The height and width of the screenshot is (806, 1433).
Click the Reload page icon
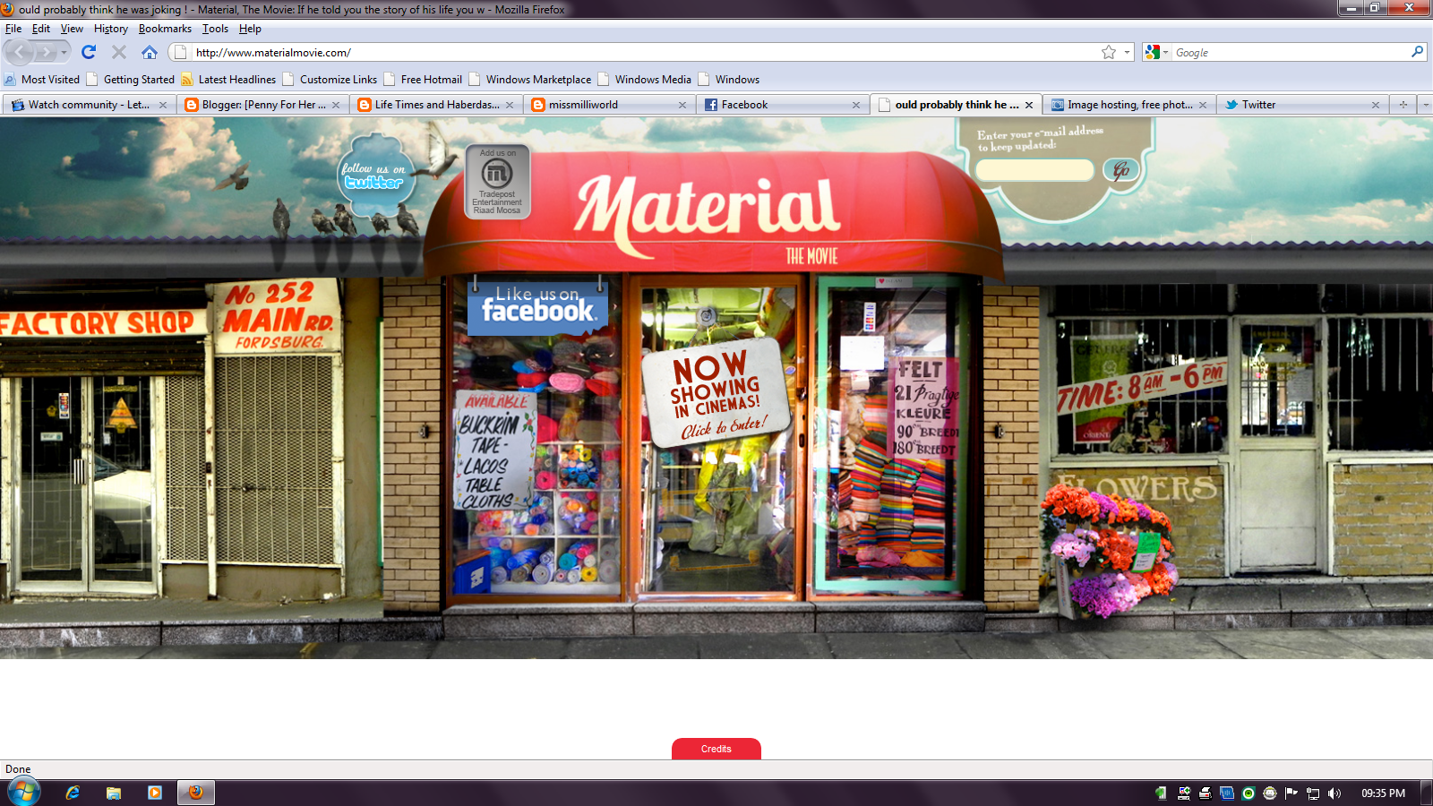(89, 52)
